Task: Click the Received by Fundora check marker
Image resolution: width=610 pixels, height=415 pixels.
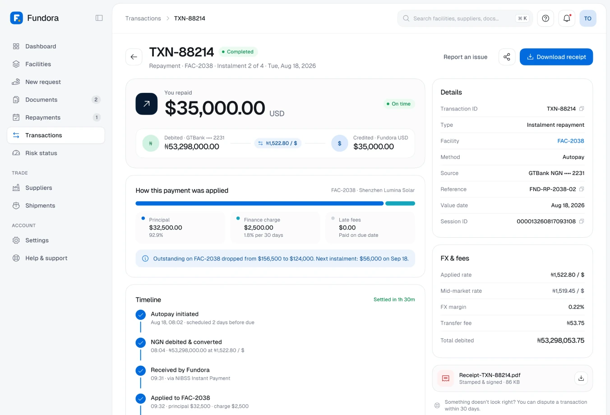Action: (141, 370)
